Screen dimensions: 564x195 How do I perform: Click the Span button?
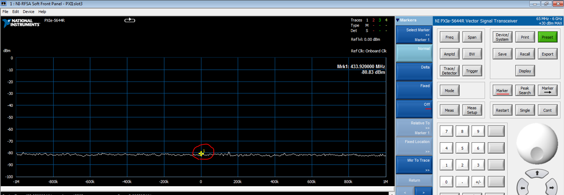(x=472, y=37)
